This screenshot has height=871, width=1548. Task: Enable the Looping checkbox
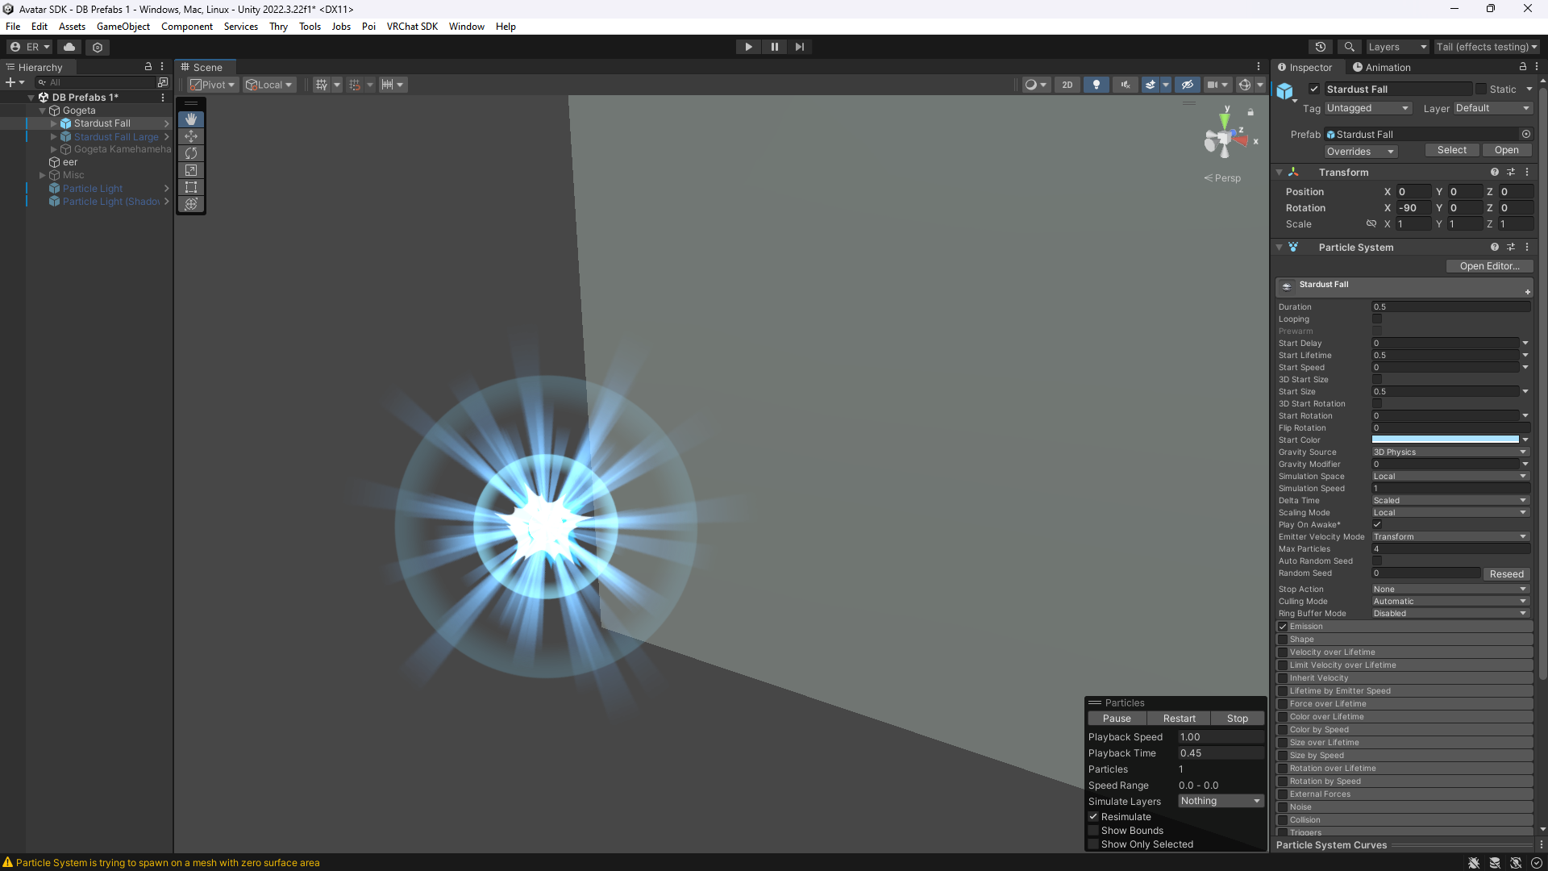pyautogui.click(x=1377, y=319)
